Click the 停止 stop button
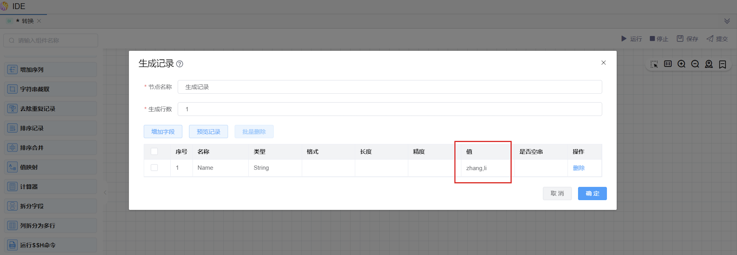The width and height of the screenshot is (737, 255). (659, 39)
